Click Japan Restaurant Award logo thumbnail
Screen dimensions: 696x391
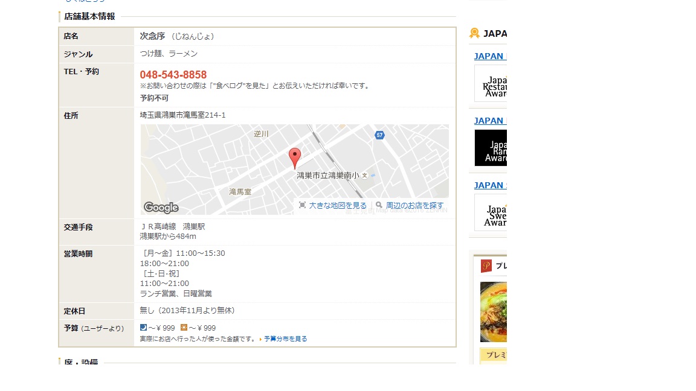(491, 83)
